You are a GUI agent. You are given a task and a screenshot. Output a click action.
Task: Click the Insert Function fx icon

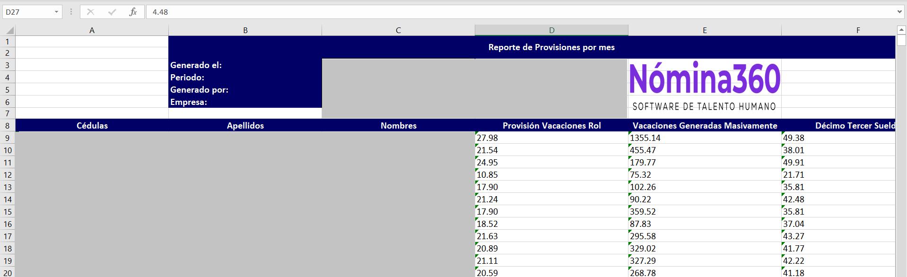133,12
